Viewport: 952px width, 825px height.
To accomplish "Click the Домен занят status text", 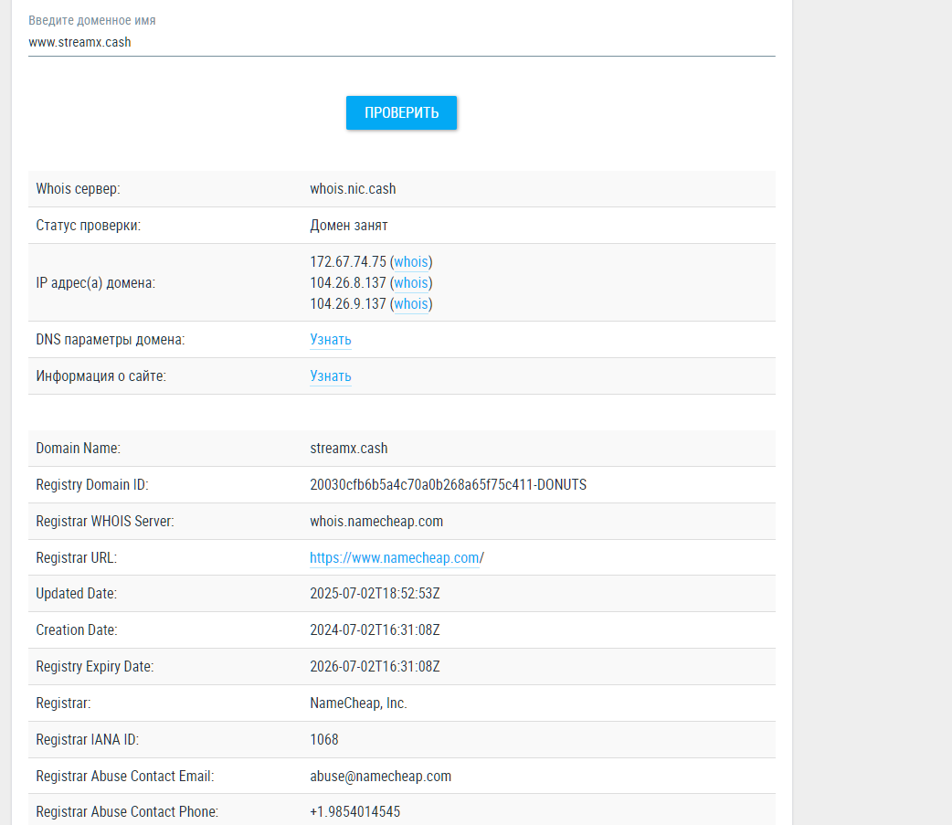I will [348, 226].
